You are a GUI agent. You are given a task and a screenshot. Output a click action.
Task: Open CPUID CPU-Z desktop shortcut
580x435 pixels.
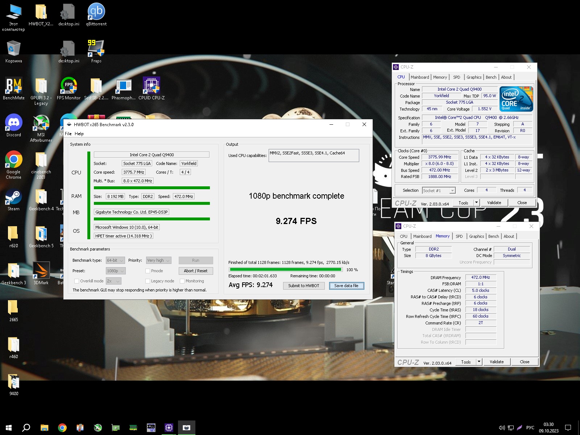coord(152,89)
